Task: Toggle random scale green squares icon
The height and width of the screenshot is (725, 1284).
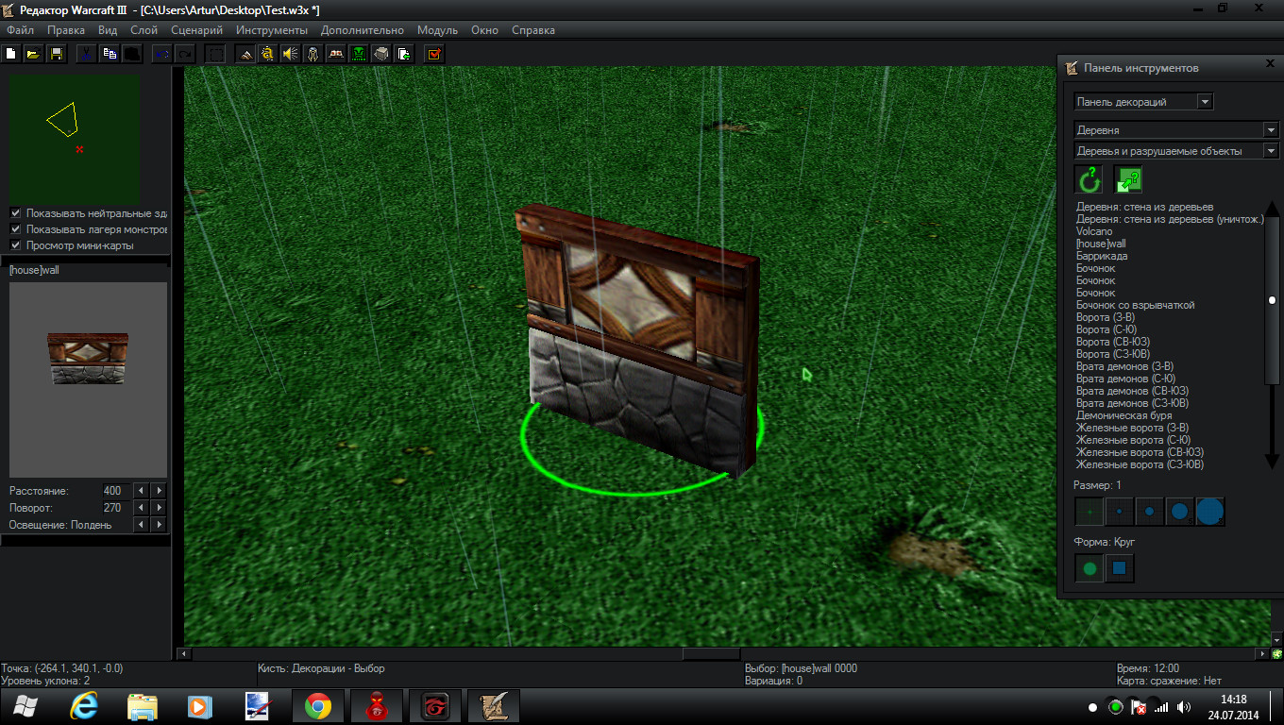Action: 1127,179
